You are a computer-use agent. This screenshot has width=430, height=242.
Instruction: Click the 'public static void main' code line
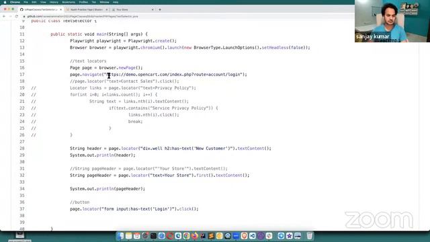(99, 34)
